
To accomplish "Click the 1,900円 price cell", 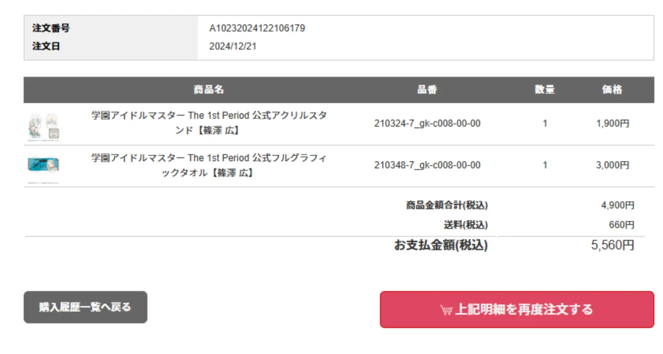I will (612, 124).
